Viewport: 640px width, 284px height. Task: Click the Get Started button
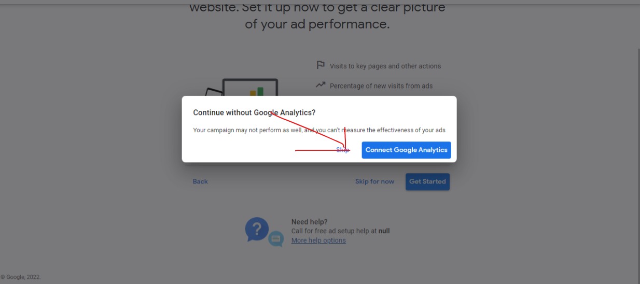[x=427, y=181]
